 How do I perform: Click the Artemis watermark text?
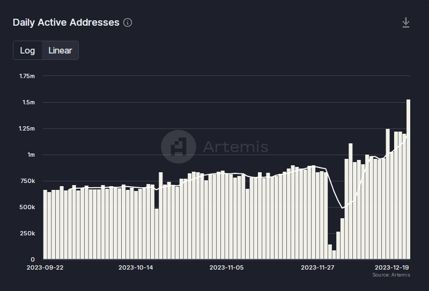click(235, 147)
